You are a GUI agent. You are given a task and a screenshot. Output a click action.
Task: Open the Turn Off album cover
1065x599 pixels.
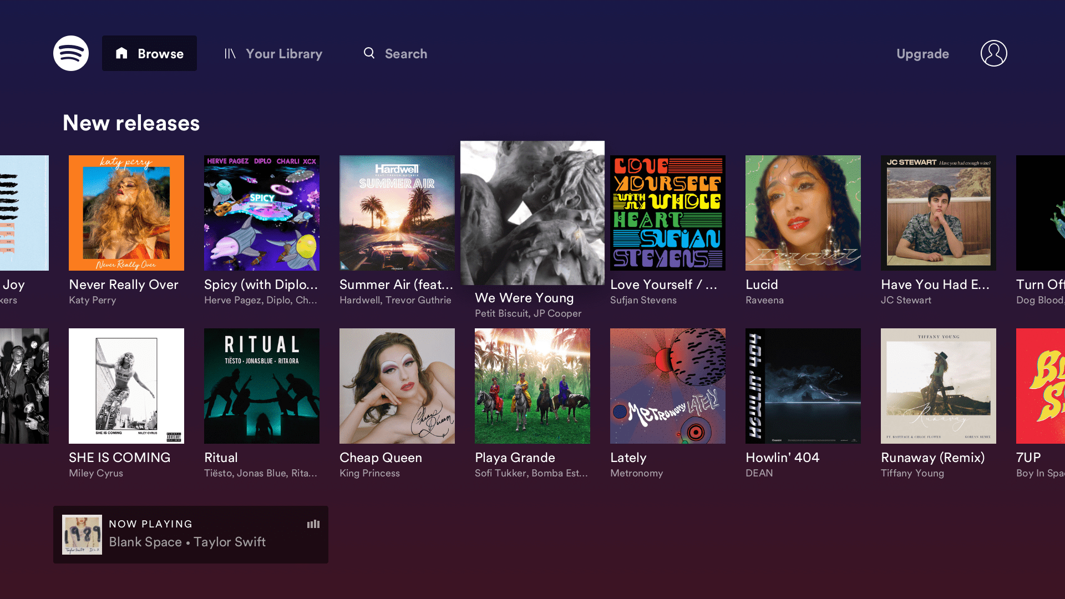pyautogui.click(x=1041, y=213)
